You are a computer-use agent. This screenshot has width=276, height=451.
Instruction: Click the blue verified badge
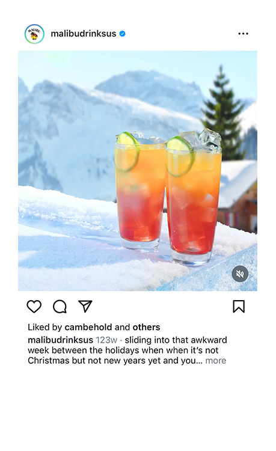coord(122,34)
